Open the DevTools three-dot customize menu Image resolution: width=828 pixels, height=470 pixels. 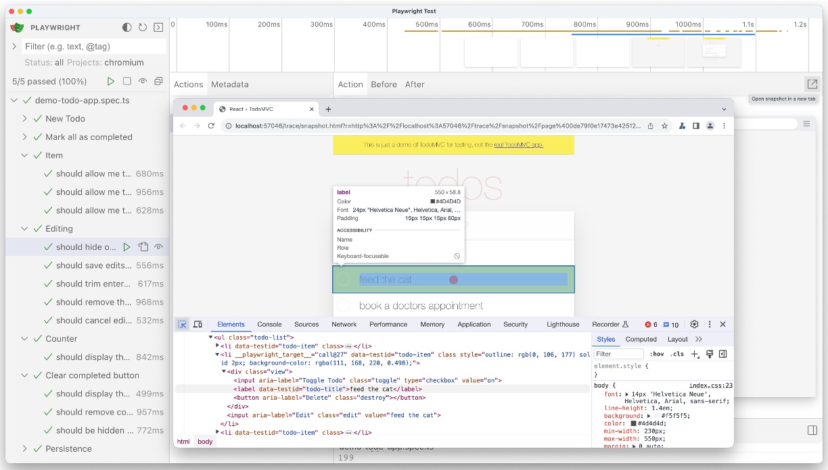[x=710, y=324]
